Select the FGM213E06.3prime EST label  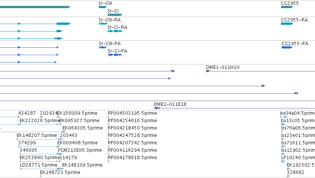click(80, 150)
